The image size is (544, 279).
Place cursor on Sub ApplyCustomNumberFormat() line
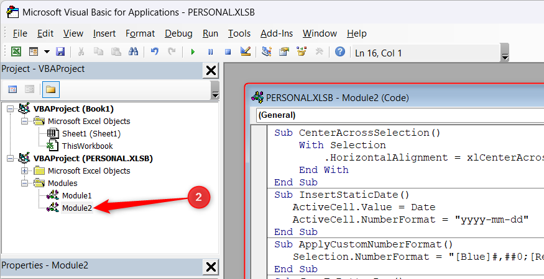click(364, 244)
